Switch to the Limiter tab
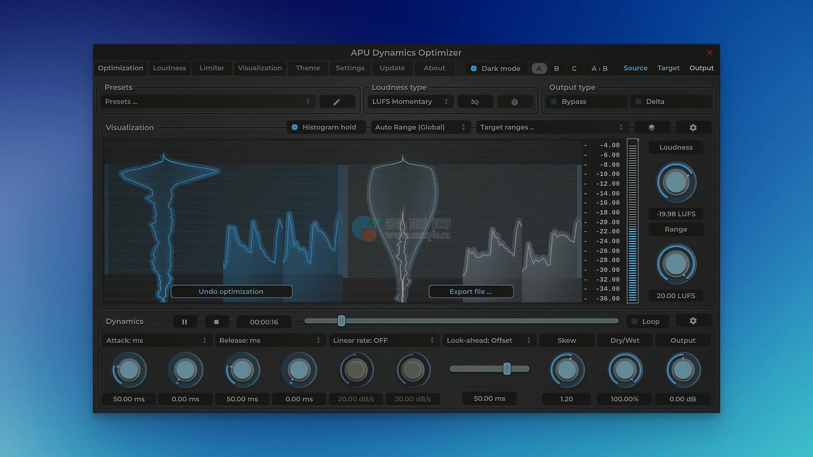The image size is (813, 457). [212, 68]
